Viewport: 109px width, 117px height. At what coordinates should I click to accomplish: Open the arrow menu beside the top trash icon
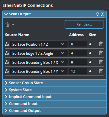[x=13, y=25]
